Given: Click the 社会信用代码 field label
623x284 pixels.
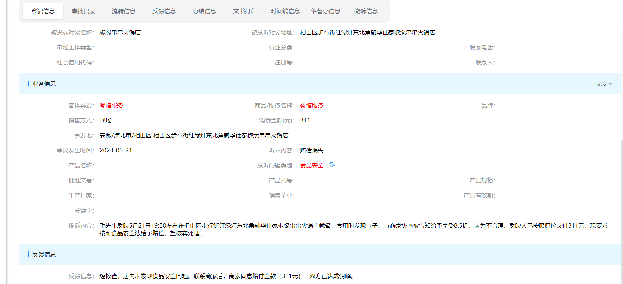Looking at the screenshot, I should pyautogui.click(x=75, y=63).
